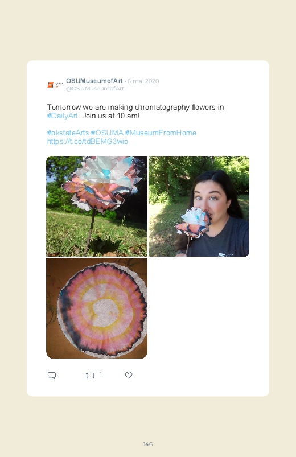
Task: Click the flower stem in first photo
Action: [x=89, y=233]
